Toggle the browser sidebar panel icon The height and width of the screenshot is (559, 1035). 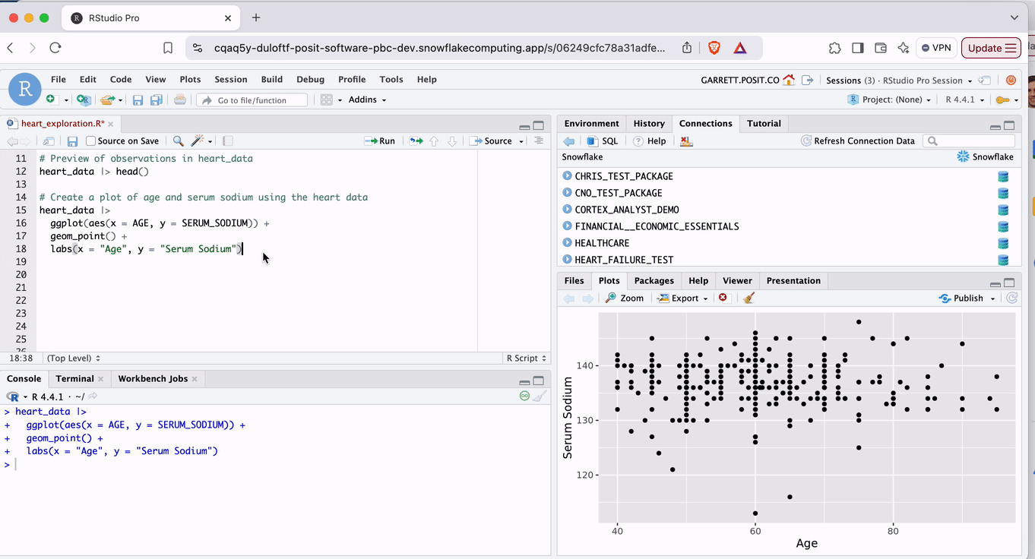click(x=857, y=48)
